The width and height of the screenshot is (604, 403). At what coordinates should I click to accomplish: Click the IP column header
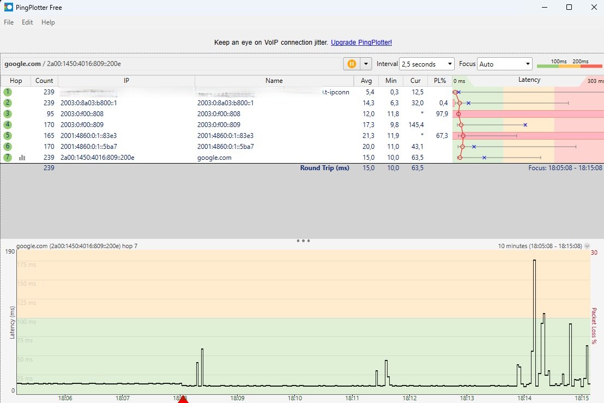pos(126,81)
